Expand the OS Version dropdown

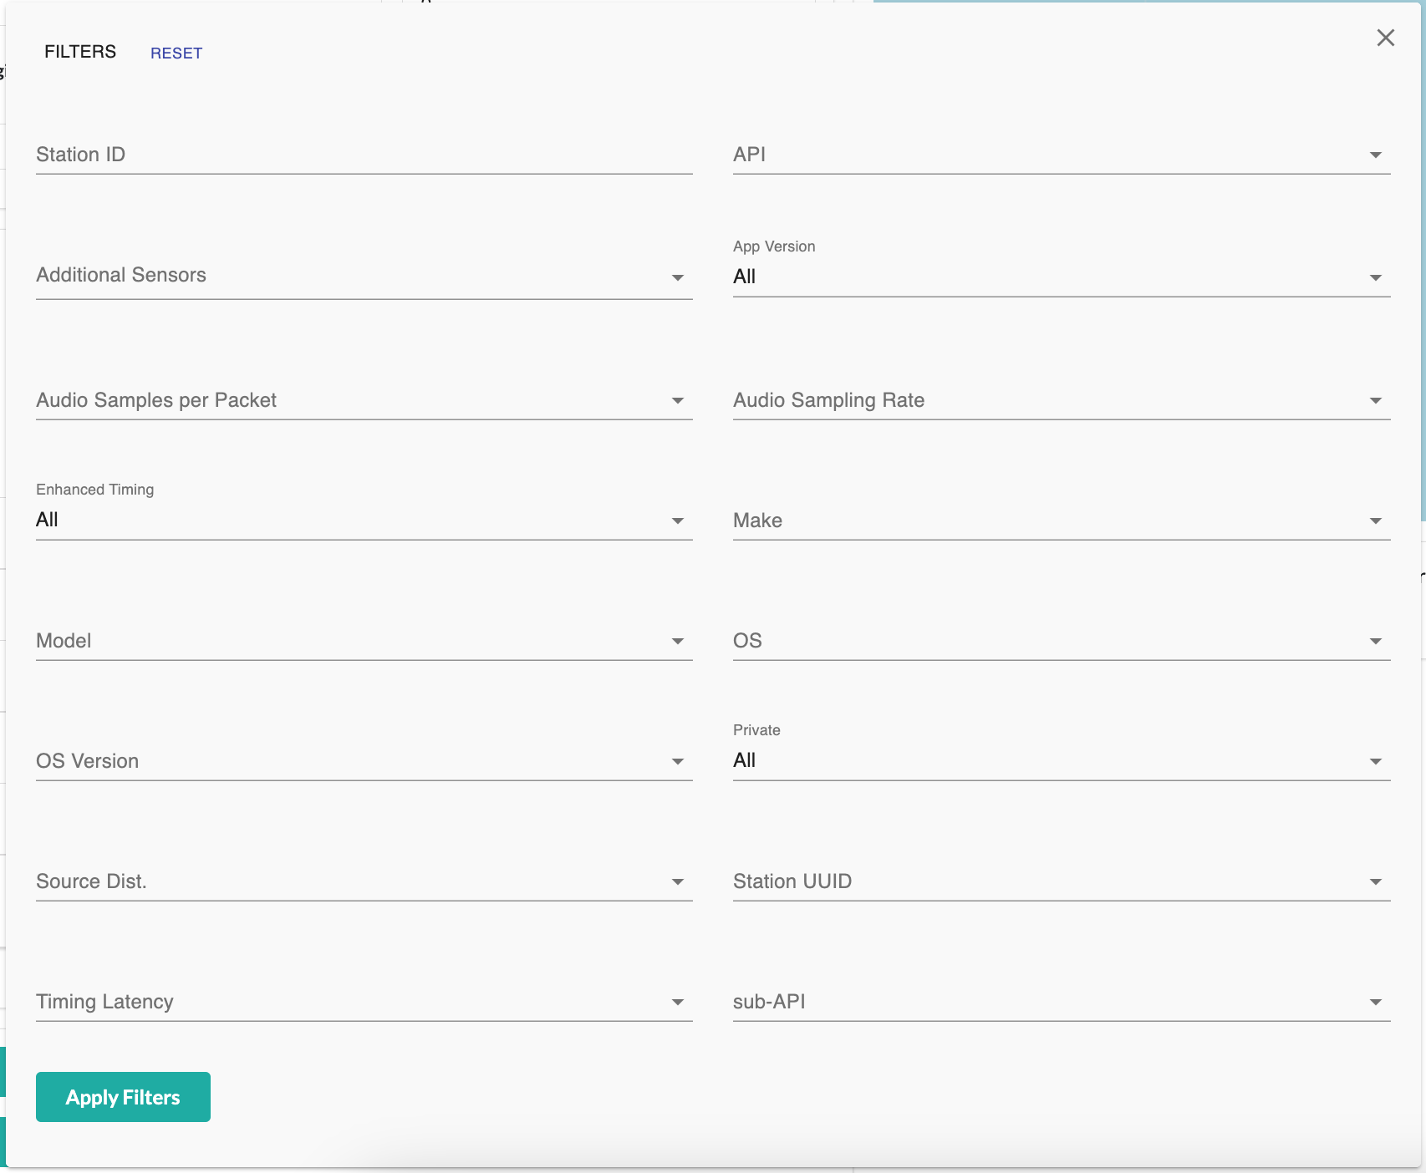[364, 762]
